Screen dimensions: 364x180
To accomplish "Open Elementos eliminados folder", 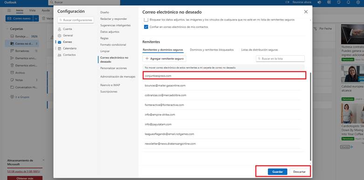I will point(22,65).
